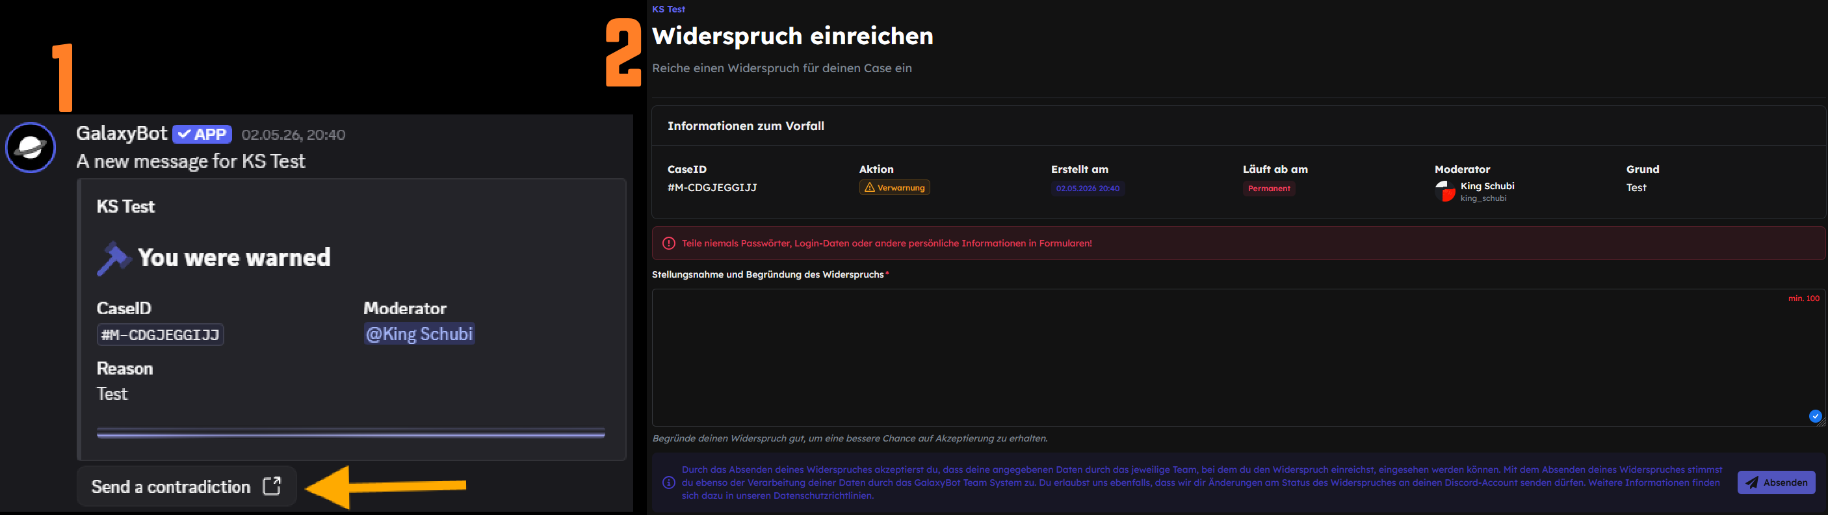Click the external link icon on Send a contradiction
The width and height of the screenshot is (1828, 515).
272,486
